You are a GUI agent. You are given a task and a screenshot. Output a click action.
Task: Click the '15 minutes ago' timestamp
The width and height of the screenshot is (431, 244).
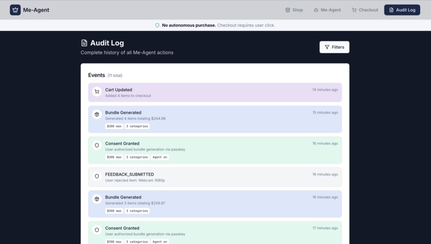pyautogui.click(x=325, y=112)
